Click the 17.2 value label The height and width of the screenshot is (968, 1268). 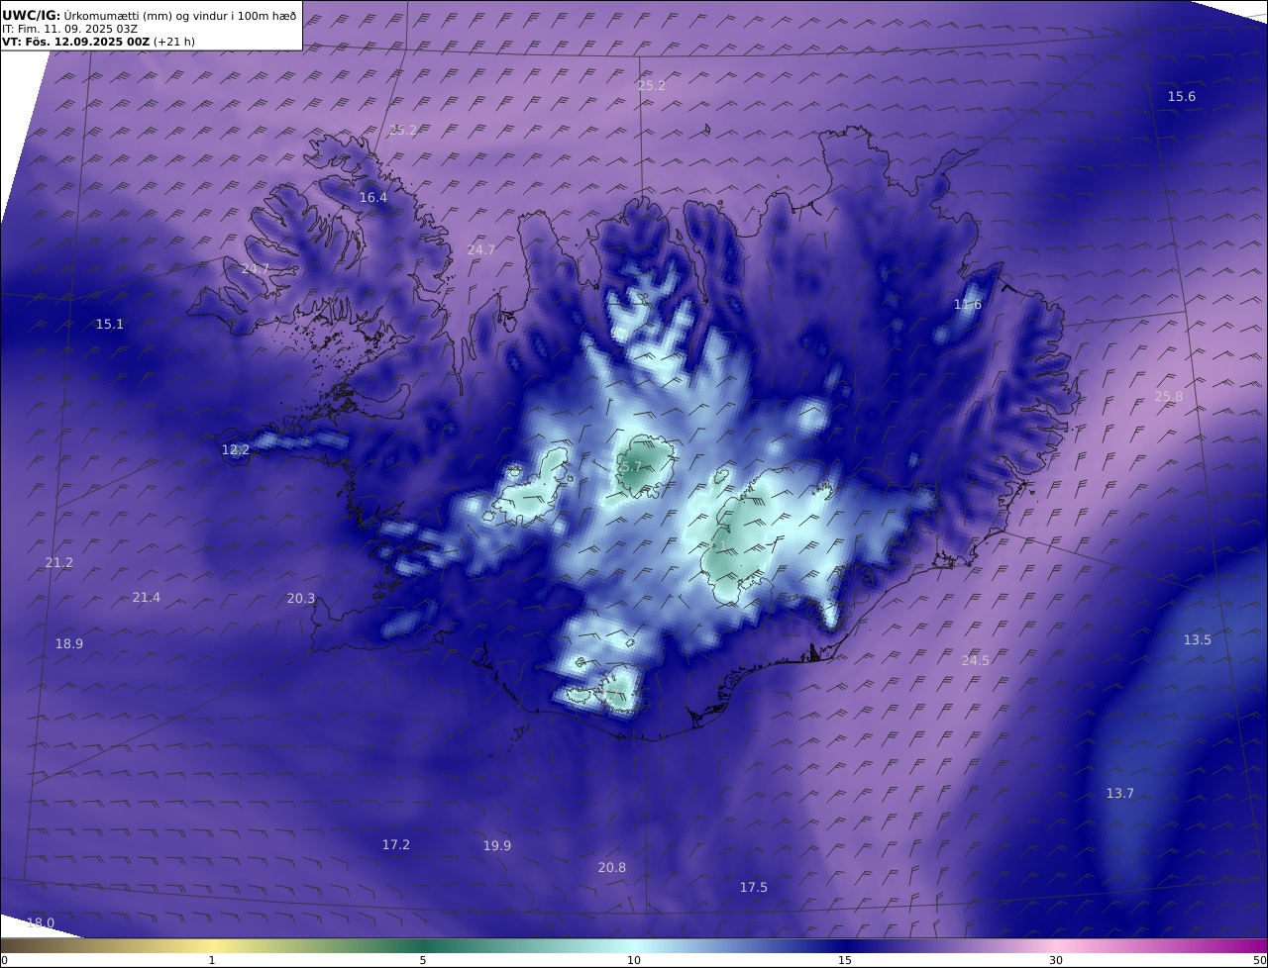[396, 844]
